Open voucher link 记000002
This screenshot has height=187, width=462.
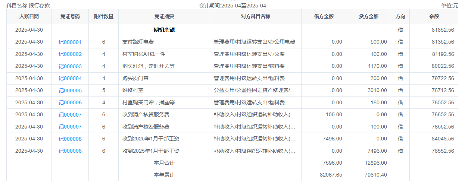tap(70, 54)
